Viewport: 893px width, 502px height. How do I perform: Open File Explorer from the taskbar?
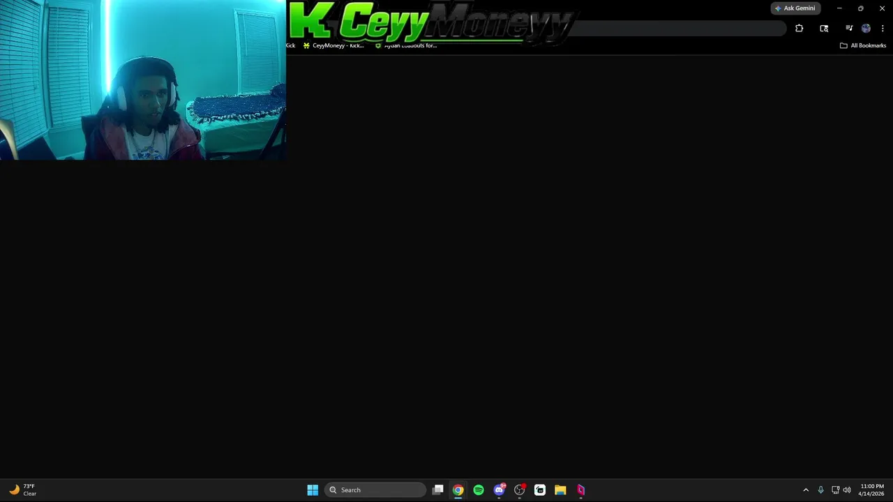coord(560,490)
